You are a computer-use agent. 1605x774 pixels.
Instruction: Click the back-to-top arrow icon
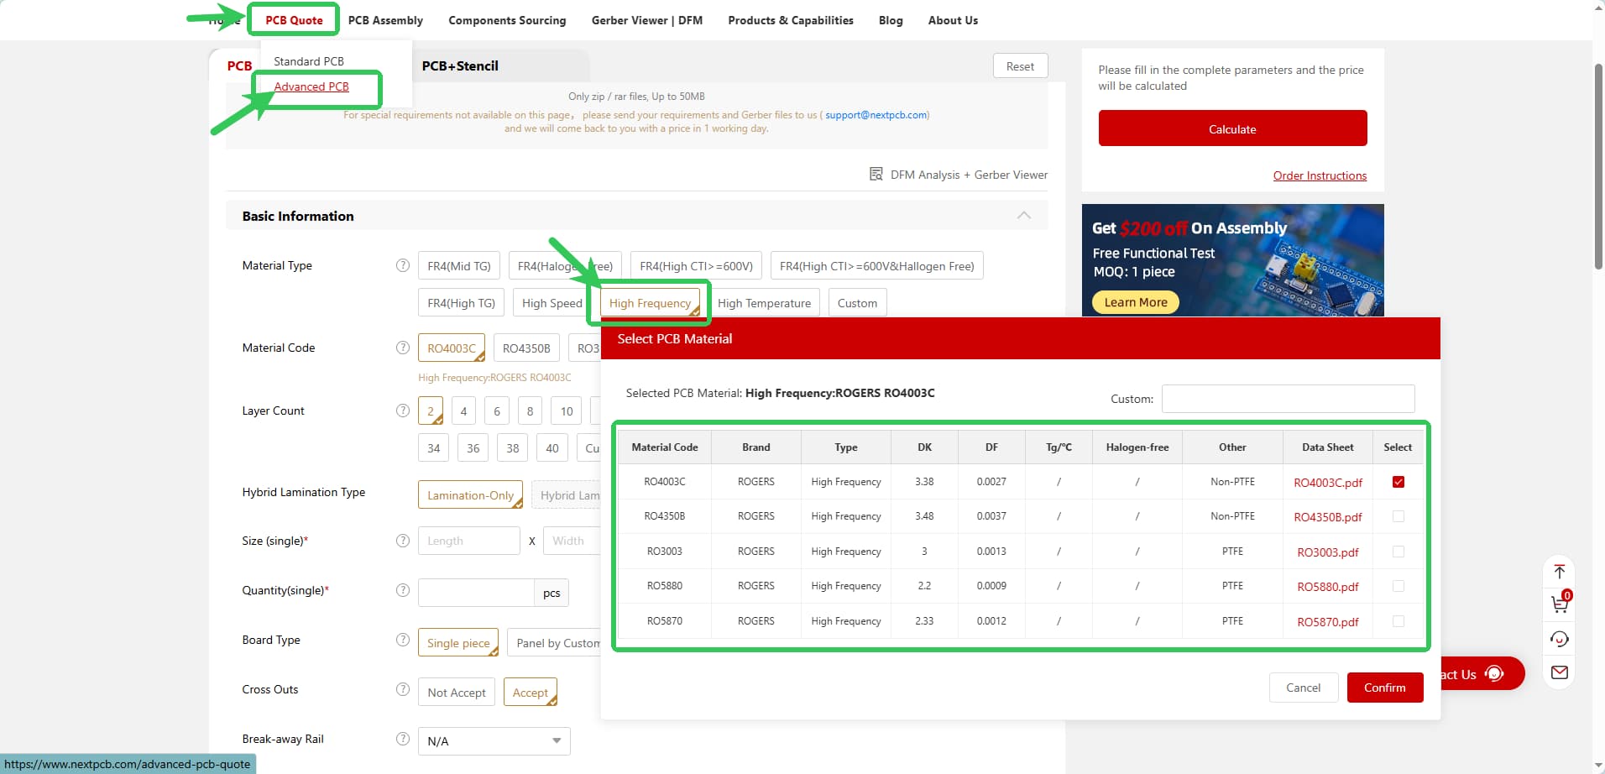[1559, 572]
